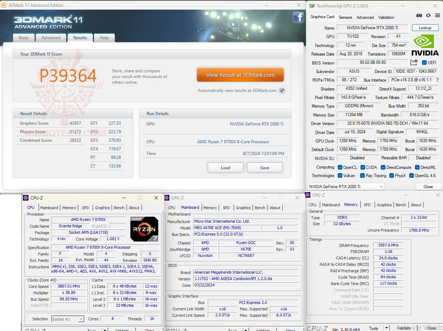443x331 pixels.
Task: Click the Memory Size value 11264 MB
Action: point(354,115)
